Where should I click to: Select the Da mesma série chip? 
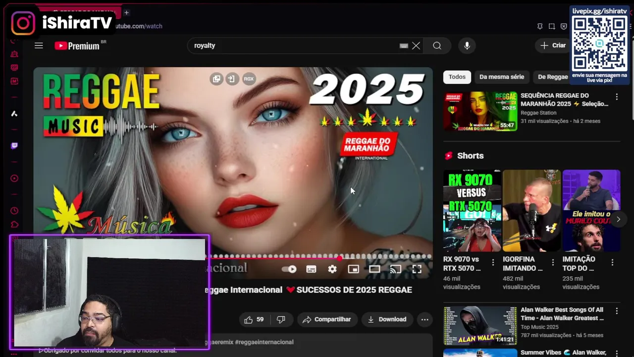[x=502, y=77]
